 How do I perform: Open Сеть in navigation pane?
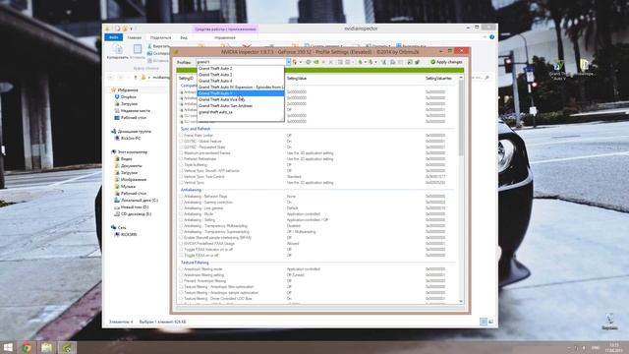click(122, 227)
